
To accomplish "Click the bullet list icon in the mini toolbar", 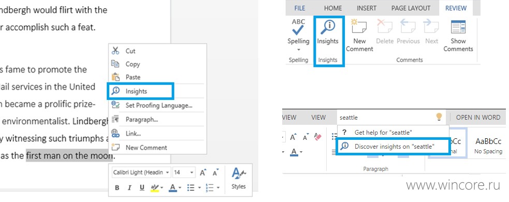I will (191, 187).
